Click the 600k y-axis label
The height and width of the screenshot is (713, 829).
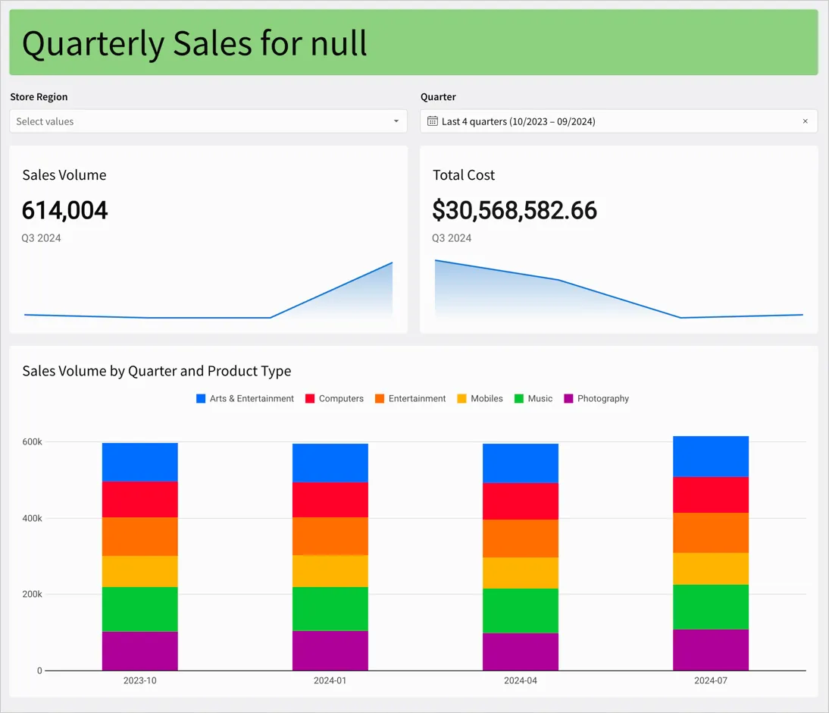(x=33, y=442)
